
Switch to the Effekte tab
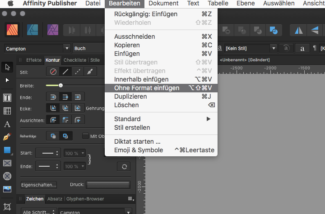[34, 60]
